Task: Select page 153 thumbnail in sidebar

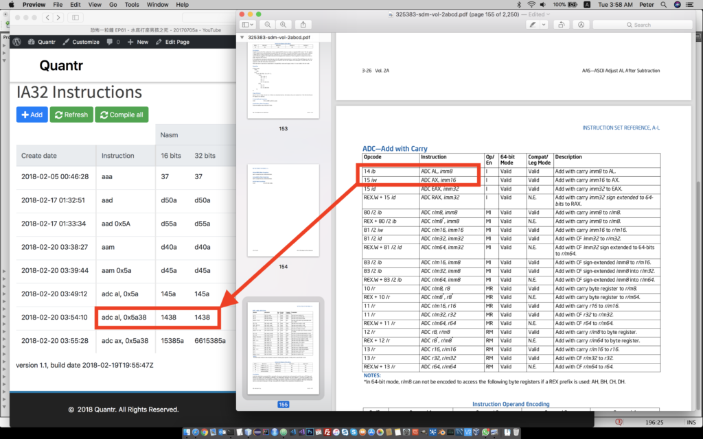Action: pos(284,80)
